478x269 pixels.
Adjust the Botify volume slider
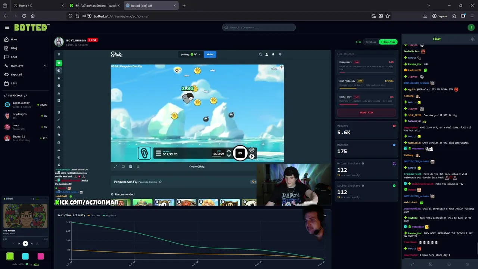41,199
